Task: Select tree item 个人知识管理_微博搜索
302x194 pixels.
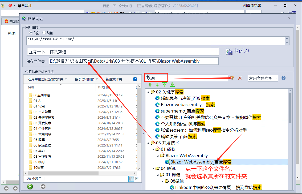Action: tap(183, 124)
